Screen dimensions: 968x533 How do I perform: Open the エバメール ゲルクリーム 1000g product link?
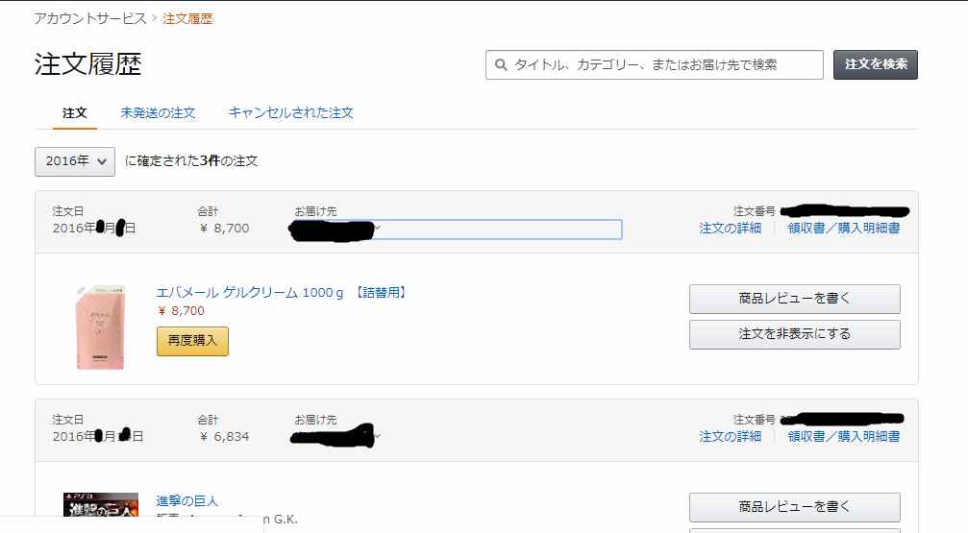(x=282, y=292)
